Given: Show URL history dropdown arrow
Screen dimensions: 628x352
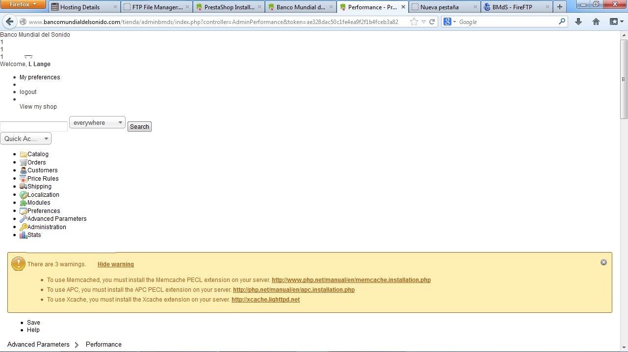Looking at the screenshot, I should (423, 22).
